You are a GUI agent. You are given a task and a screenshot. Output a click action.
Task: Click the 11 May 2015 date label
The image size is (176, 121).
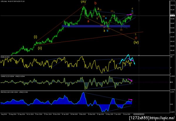click(109, 114)
